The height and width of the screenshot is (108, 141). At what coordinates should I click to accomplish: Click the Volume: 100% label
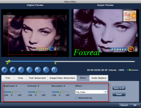(116, 70)
